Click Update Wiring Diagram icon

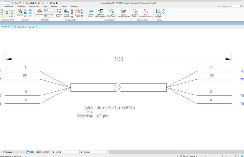click(x=123, y=13)
